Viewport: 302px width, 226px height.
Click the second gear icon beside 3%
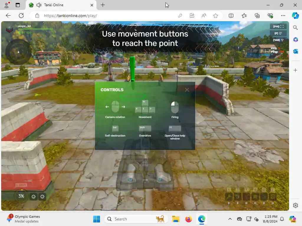[42, 197]
